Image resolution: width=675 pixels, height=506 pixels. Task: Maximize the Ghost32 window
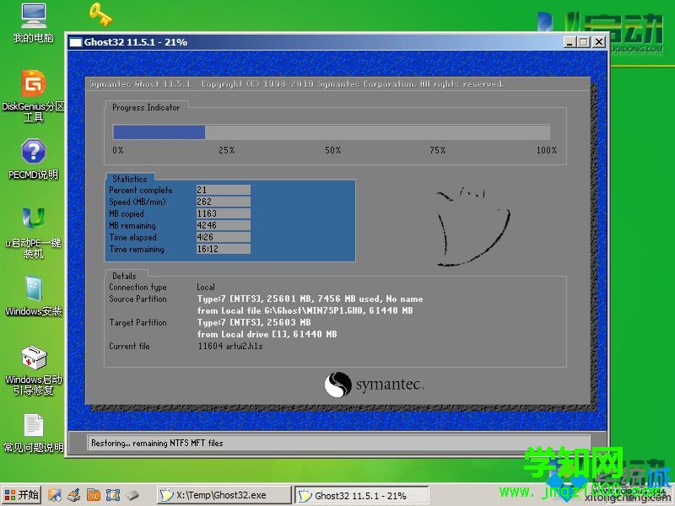pyautogui.click(x=583, y=41)
